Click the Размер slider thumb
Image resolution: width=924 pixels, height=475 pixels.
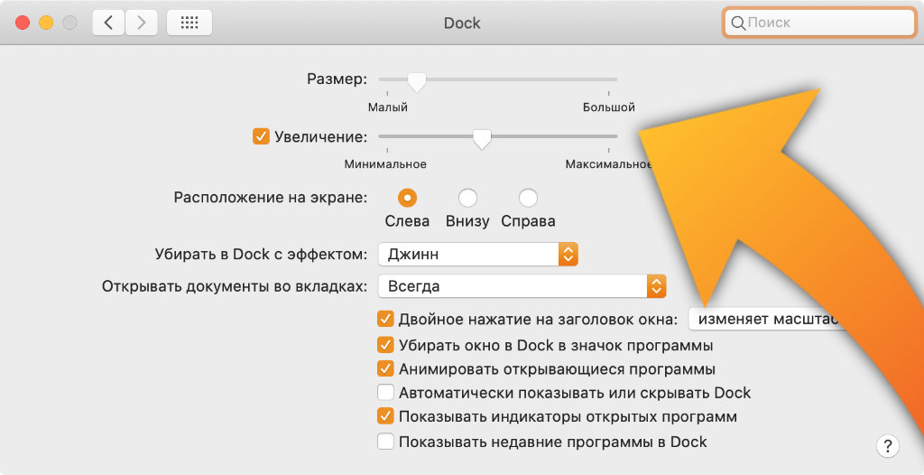click(416, 81)
